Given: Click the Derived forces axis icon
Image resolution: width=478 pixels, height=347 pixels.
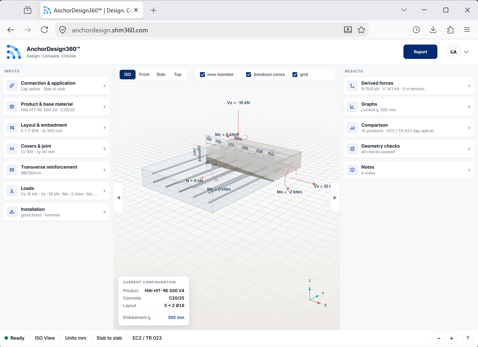Looking at the screenshot, I should [x=352, y=86].
